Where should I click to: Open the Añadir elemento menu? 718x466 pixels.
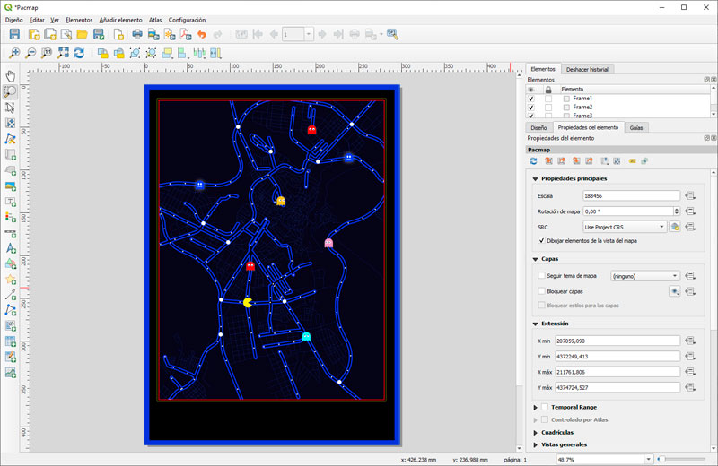(x=121, y=20)
